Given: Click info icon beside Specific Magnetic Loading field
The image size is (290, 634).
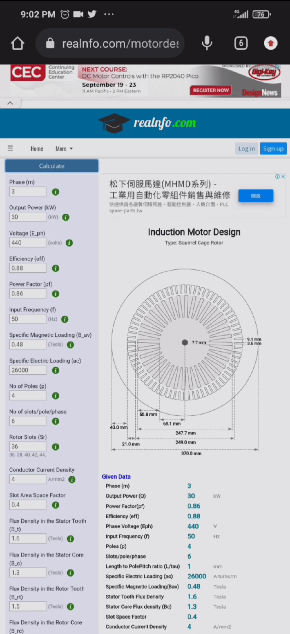Looking at the screenshot, I should coord(70,345).
